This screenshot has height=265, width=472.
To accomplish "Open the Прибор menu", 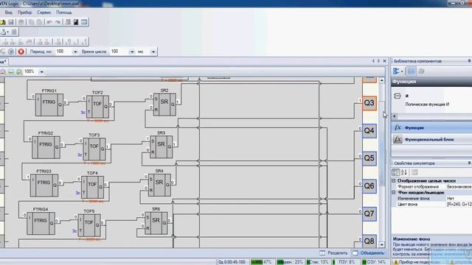I will pos(24,13).
